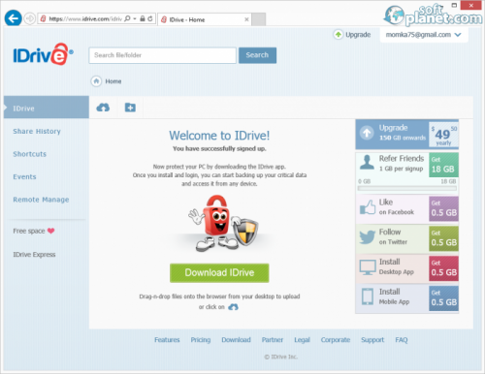Click the Facebook thumbs-up icon
Viewport: 485px width, 374px height.
point(368,207)
